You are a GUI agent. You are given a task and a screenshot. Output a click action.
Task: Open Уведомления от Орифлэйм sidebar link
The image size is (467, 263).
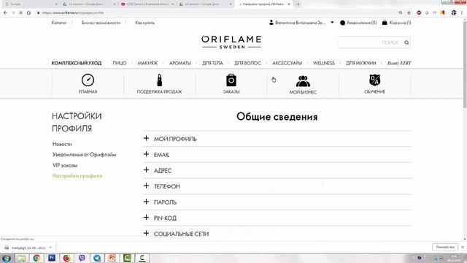(85, 154)
